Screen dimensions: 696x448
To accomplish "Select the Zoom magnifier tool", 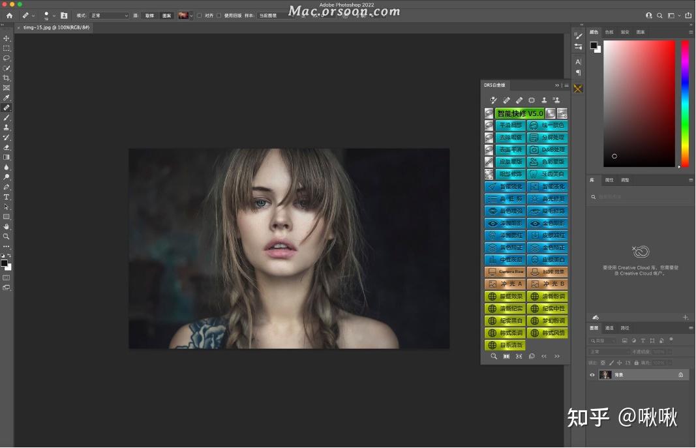I will [x=7, y=236].
